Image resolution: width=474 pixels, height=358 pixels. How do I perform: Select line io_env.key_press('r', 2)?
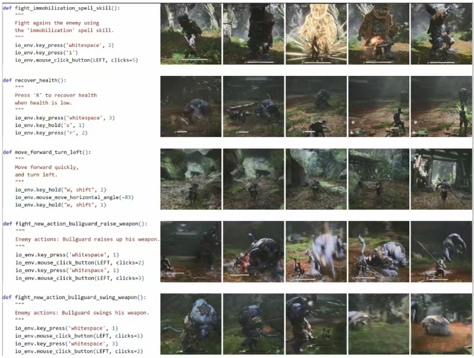point(51,133)
